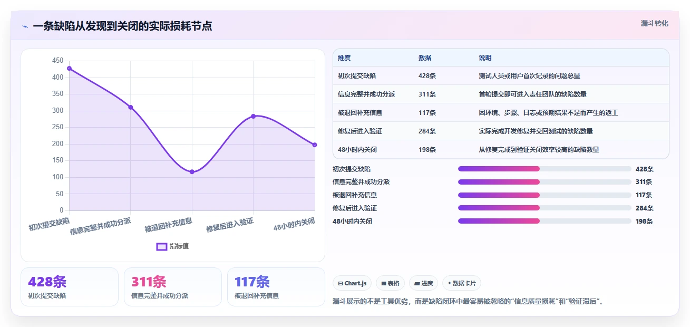Click the progress bar for 被退回补充信息
The width and height of the screenshot is (690, 327).
[545, 195]
